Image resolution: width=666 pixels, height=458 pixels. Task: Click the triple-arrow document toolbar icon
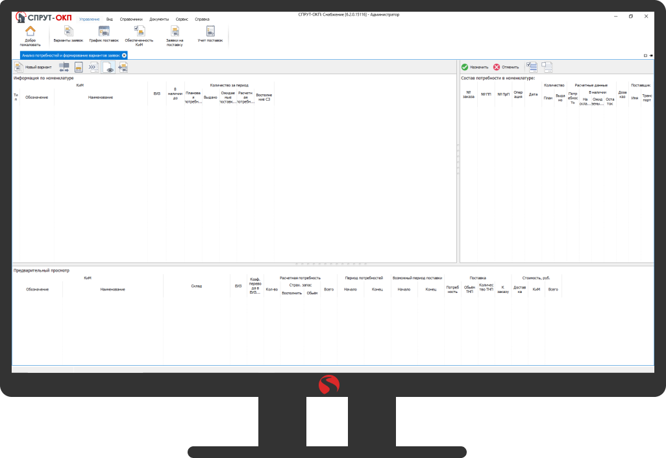93,67
